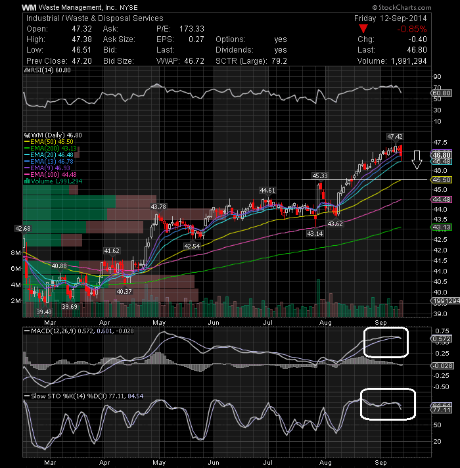This screenshot has width=460, height=468.
Task: Click the RSI(14) 60.80 indicator label
Action: click(51, 70)
